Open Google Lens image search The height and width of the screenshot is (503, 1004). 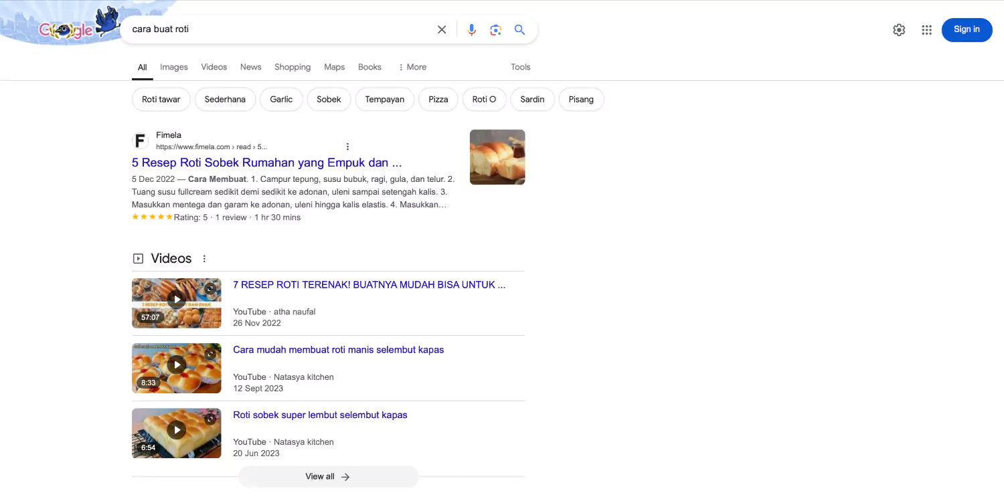495,29
